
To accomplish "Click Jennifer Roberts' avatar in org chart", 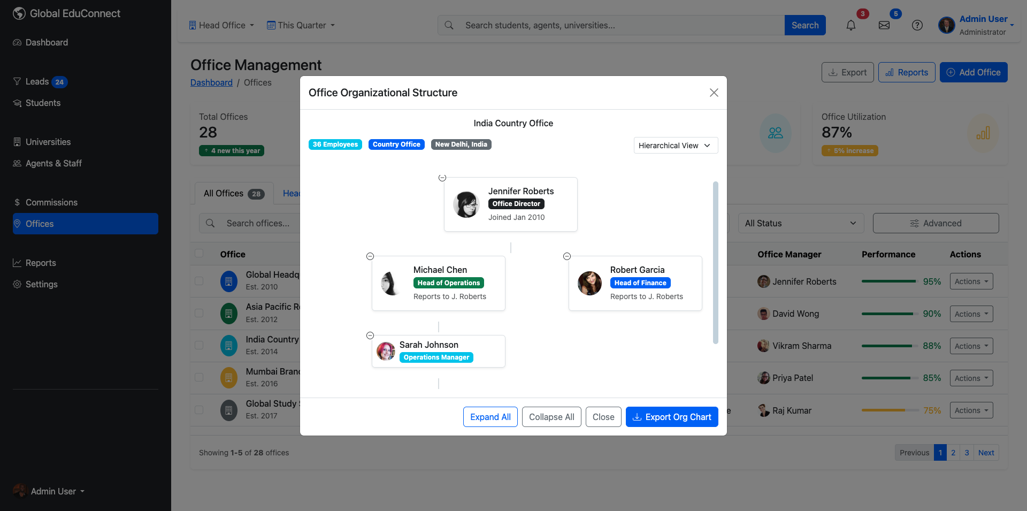I will [466, 204].
